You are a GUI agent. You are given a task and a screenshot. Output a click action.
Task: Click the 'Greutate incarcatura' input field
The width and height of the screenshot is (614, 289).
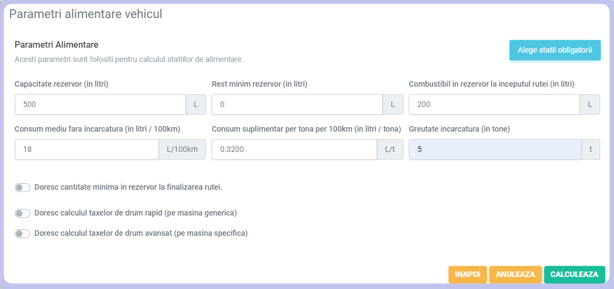pos(495,149)
